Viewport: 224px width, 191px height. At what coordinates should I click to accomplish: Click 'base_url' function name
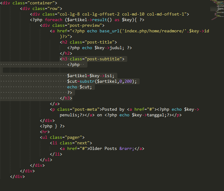pos(110,31)
